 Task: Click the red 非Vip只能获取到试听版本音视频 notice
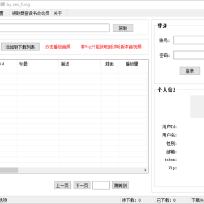111,47
